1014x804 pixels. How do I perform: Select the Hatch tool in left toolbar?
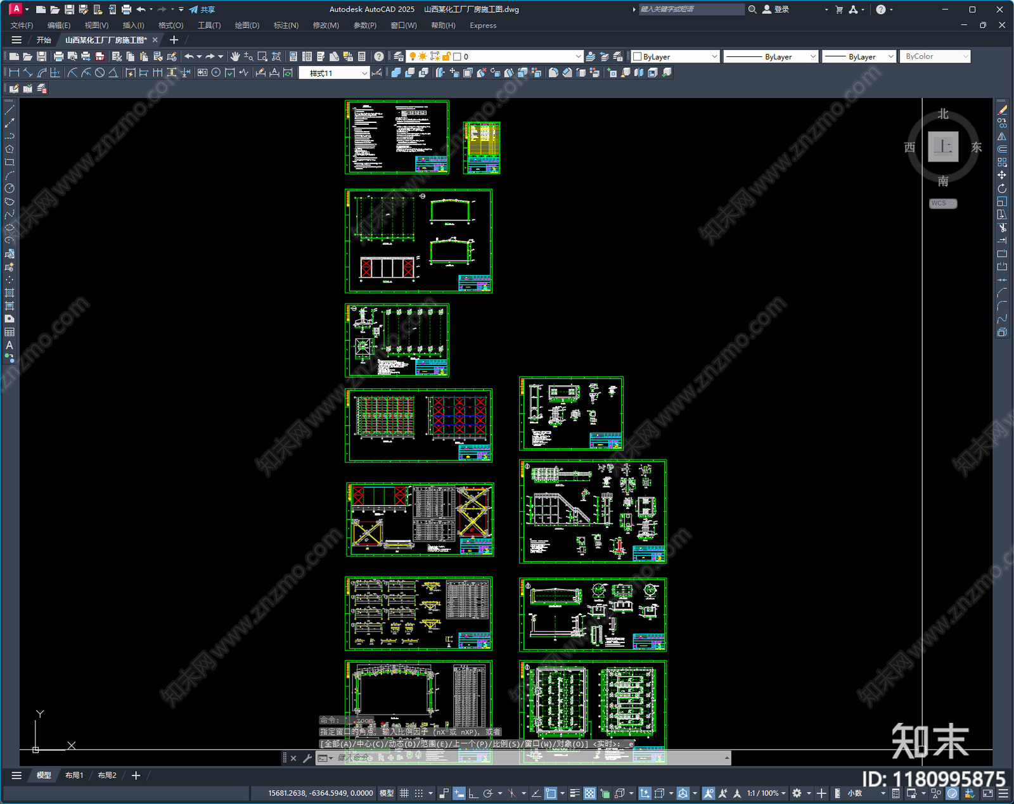tap(10, 293)
